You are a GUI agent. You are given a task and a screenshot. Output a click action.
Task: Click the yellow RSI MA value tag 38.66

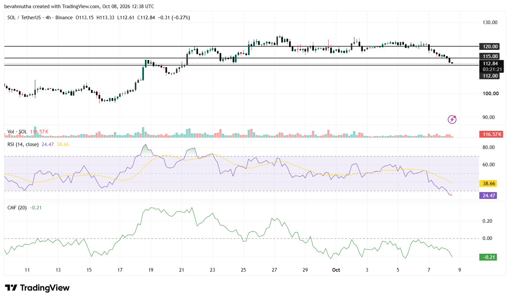488,183
